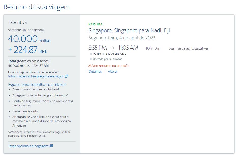Click Espaço para trabalhar ou relaxer heading
238x156 pixels.
tap(37, 85)
